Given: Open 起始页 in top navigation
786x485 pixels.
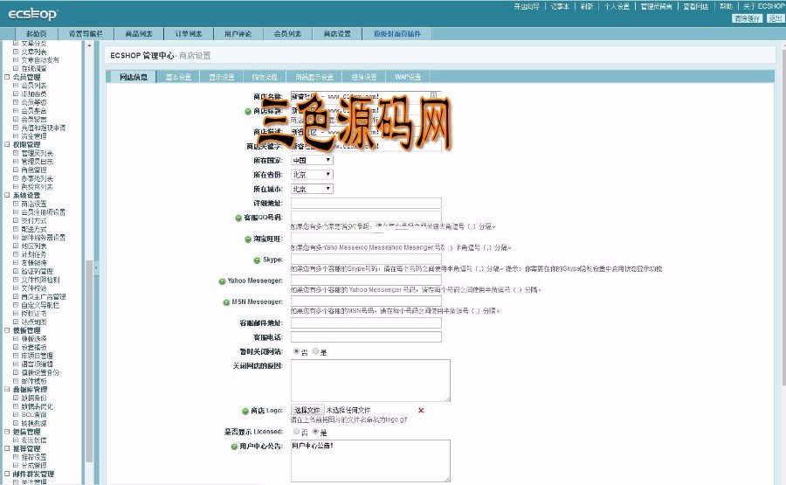Looking at the screenshot, I should click(36, 33).
